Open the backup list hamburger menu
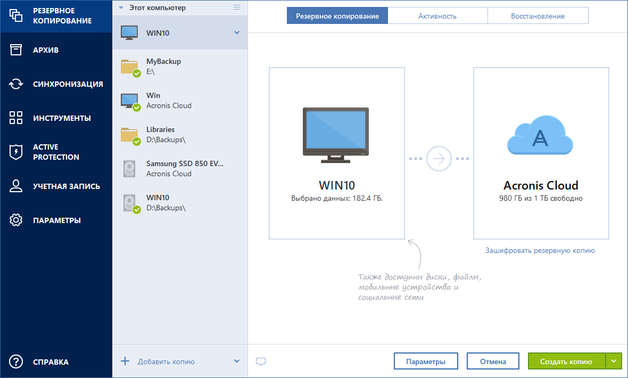 tap(237, 7)
